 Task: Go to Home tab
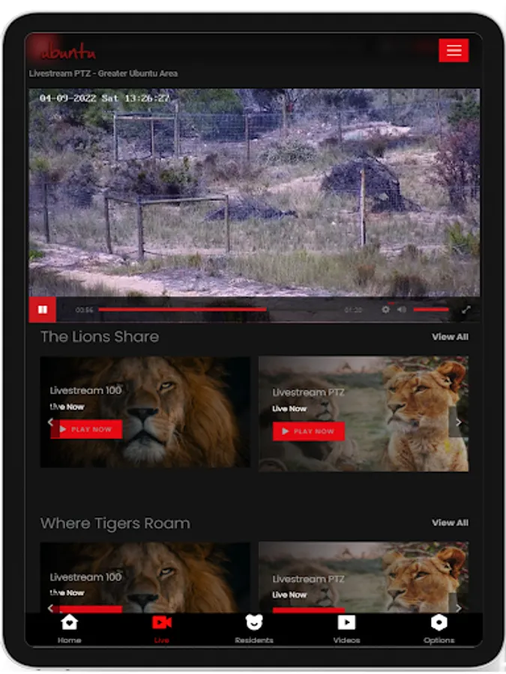coord(69,629)
